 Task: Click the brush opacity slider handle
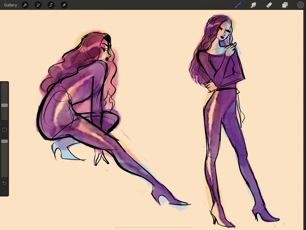(4, 141)
